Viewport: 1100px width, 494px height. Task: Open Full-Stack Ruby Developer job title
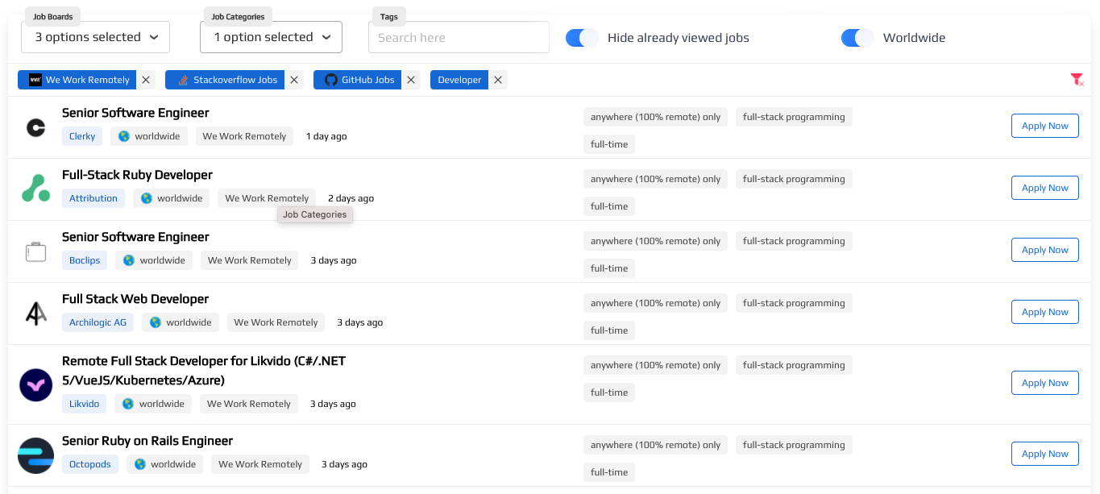(137, 175)
